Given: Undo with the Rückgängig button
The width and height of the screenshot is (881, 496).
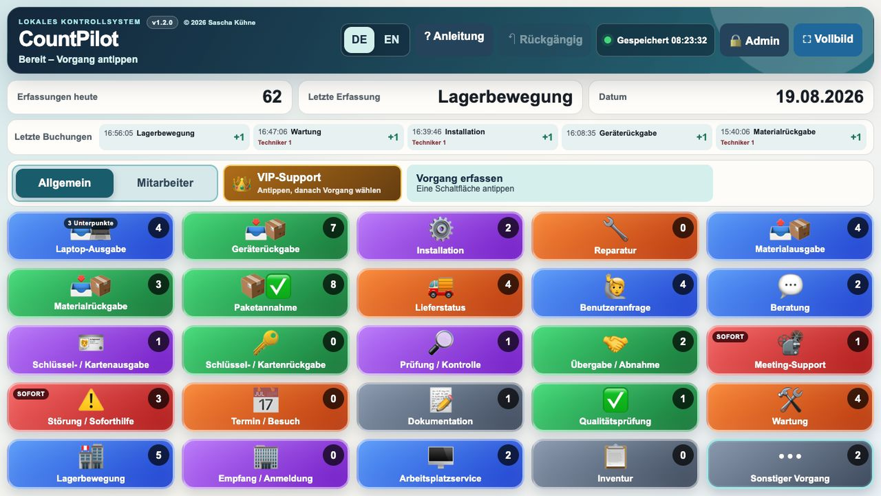Looking at the screenshot, I should point(546,39).
